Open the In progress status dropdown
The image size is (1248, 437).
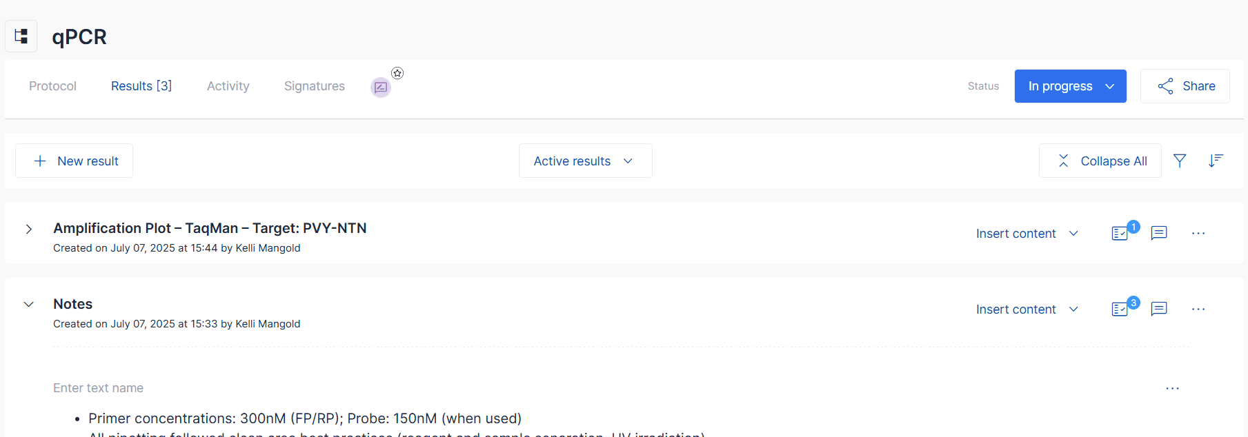pyautogui.click(x=1070, y=86)
